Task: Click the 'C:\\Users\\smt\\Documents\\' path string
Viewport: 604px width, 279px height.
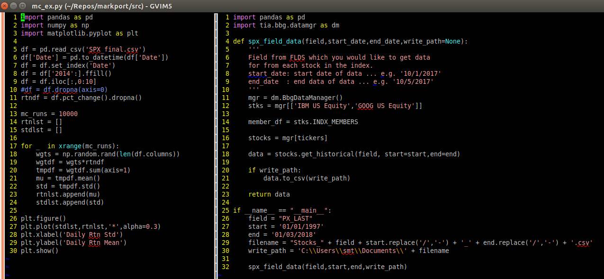Action: pyautogui.click(x=352, y=251)
